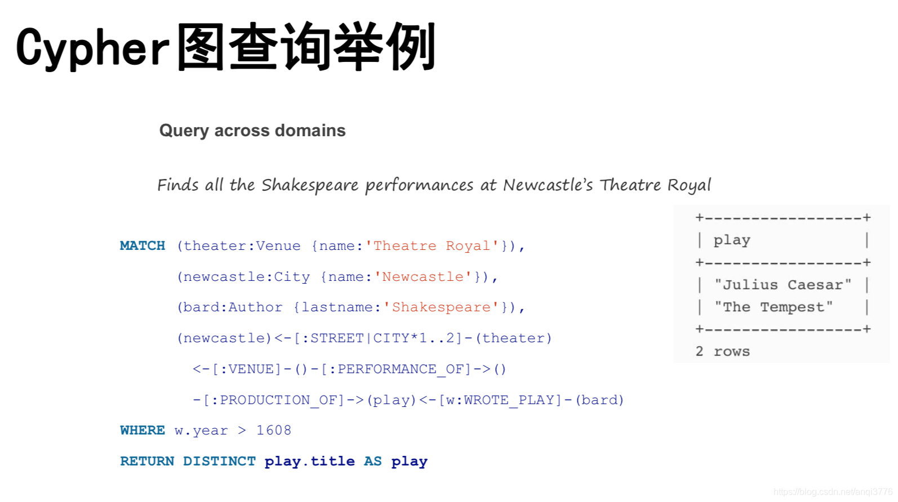Click the slide title 'Cypher图查询举例'
This screenshot has height=502, width=898.
tap(226, 47)
